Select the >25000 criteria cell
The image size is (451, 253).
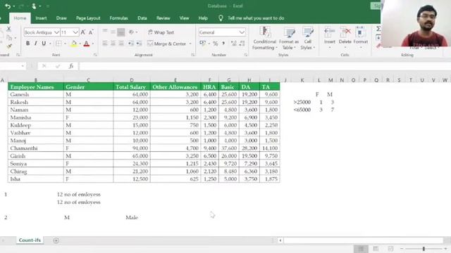pos(302,102)
